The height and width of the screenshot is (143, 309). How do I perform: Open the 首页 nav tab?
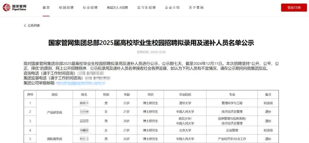[x=46, y=8]
